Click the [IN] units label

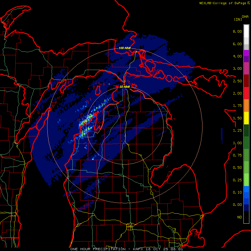click(238, 19)
